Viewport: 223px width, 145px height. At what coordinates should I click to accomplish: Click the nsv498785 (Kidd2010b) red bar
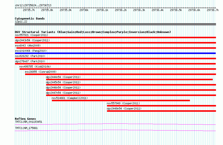pos(118,69)
